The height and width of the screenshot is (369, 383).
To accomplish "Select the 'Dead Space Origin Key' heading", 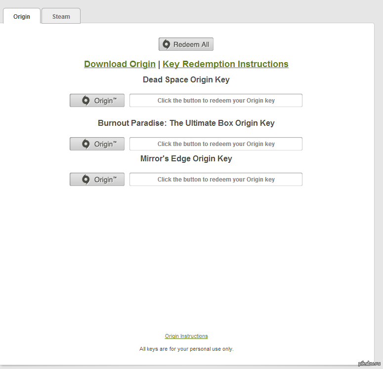I will (186, 79).
